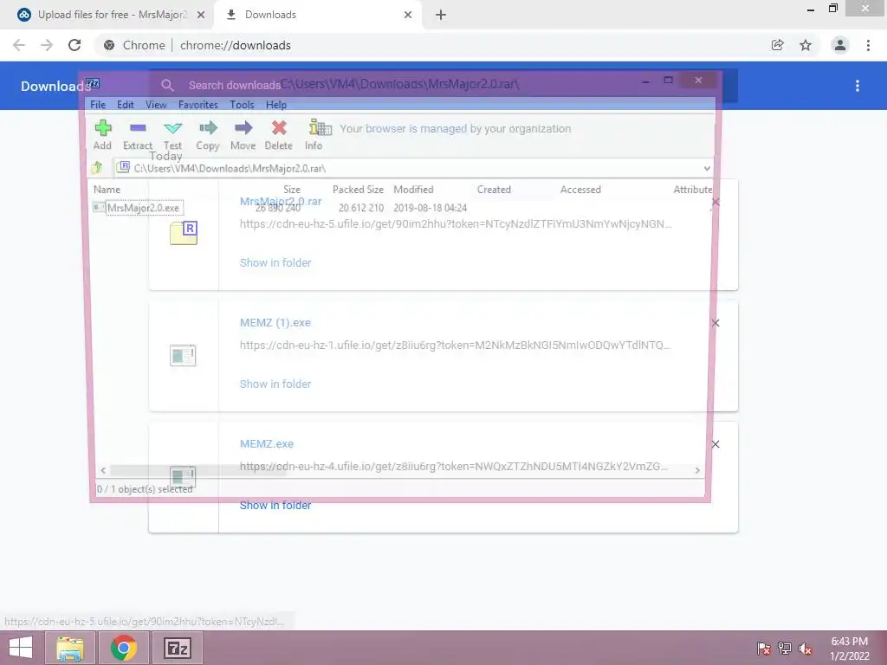Image resolution: width=887 pixels, height=665 pixels.
Task: Sort by the Packed Size column header
Action: tap(358, 190)
